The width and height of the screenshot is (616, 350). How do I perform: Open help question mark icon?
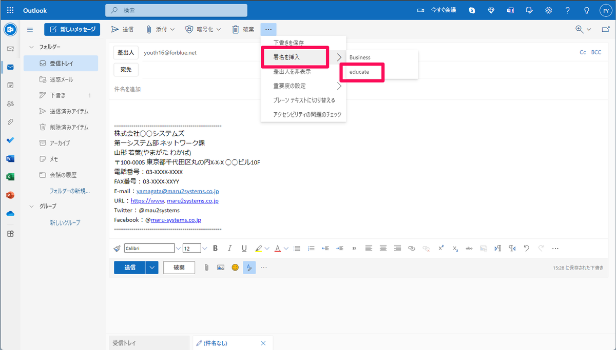[x=567, y=10]
